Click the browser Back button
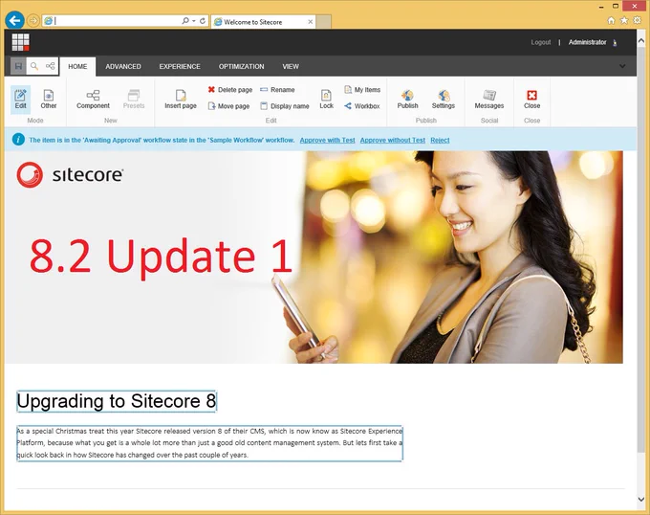650x515 pixels. 14,20
